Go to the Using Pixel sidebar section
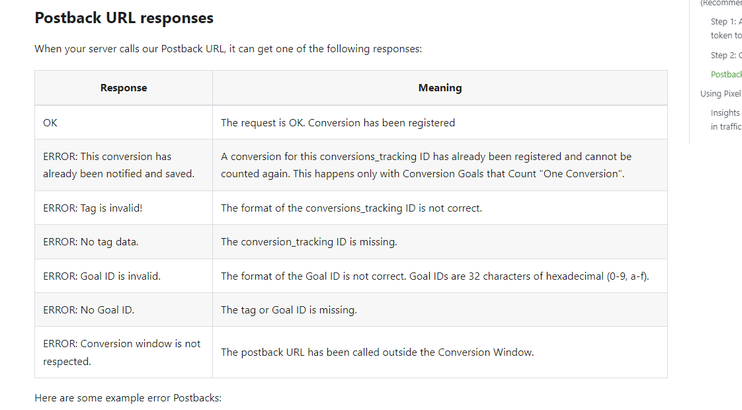 (721, 94)
